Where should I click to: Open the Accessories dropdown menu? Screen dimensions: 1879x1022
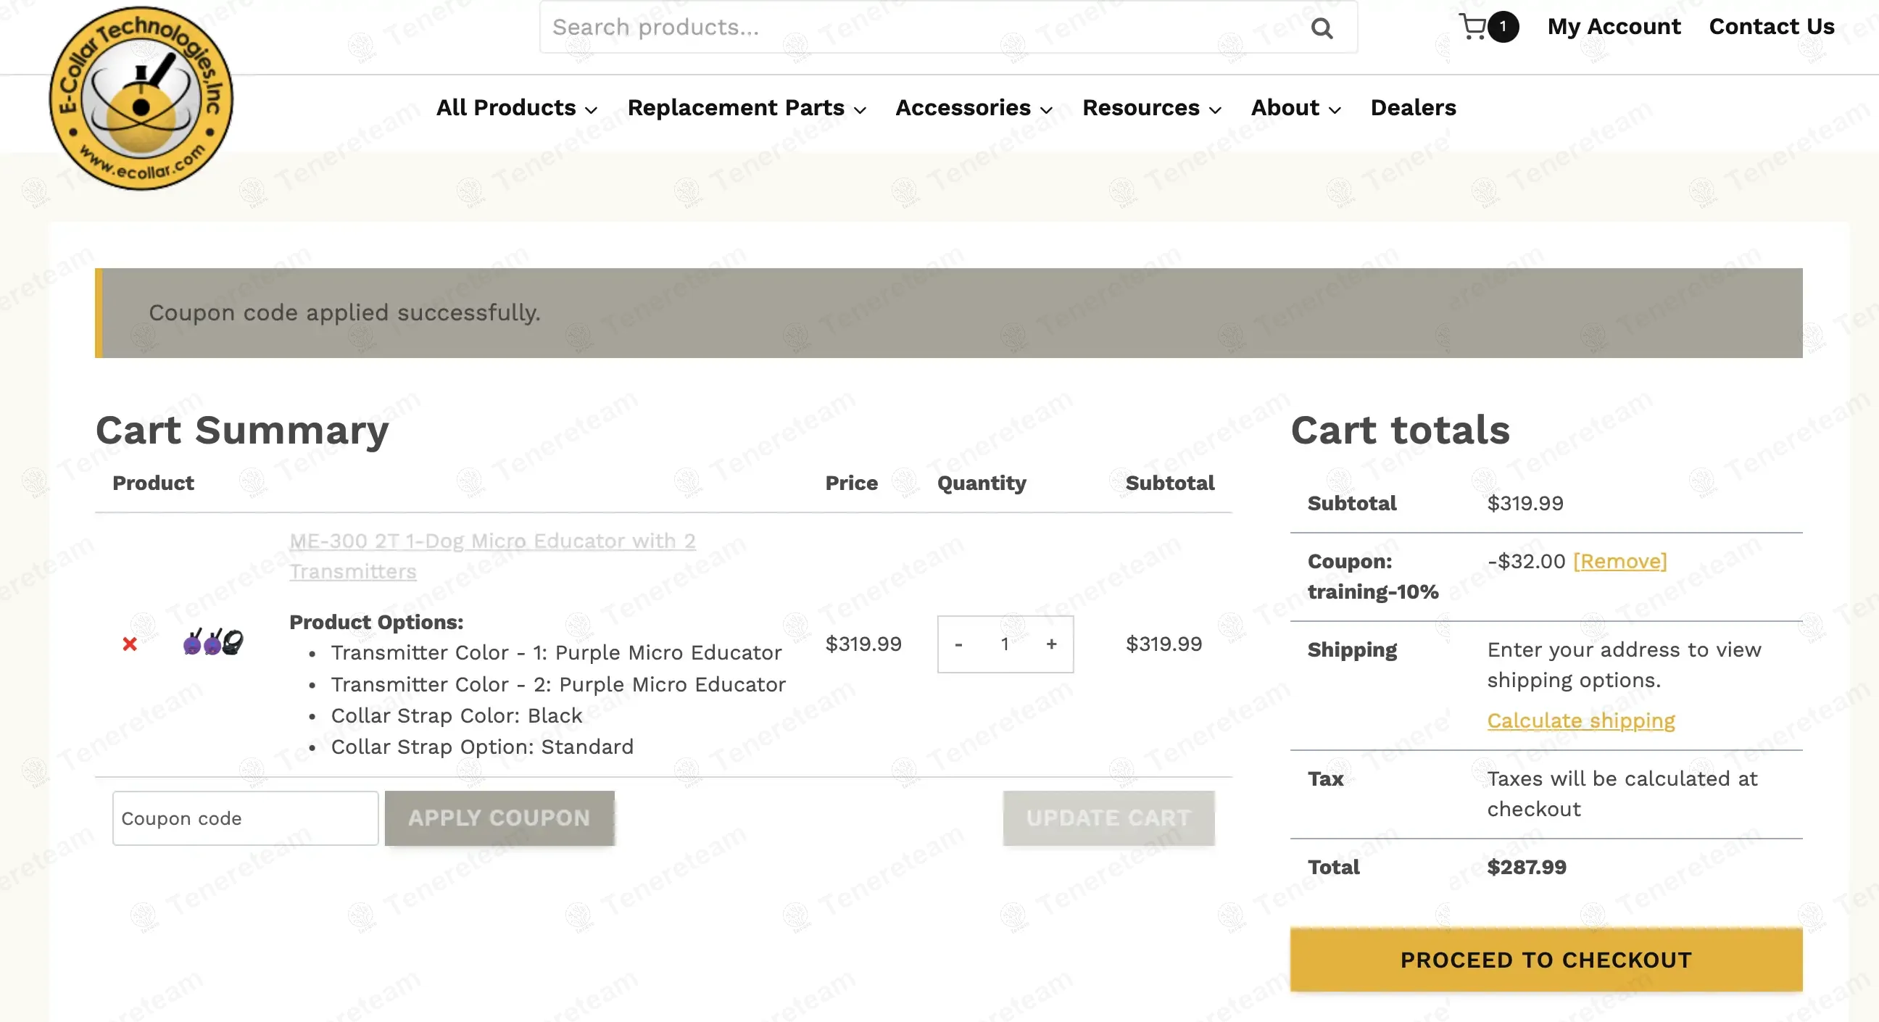pyautogui.click(x=973, y=108)
